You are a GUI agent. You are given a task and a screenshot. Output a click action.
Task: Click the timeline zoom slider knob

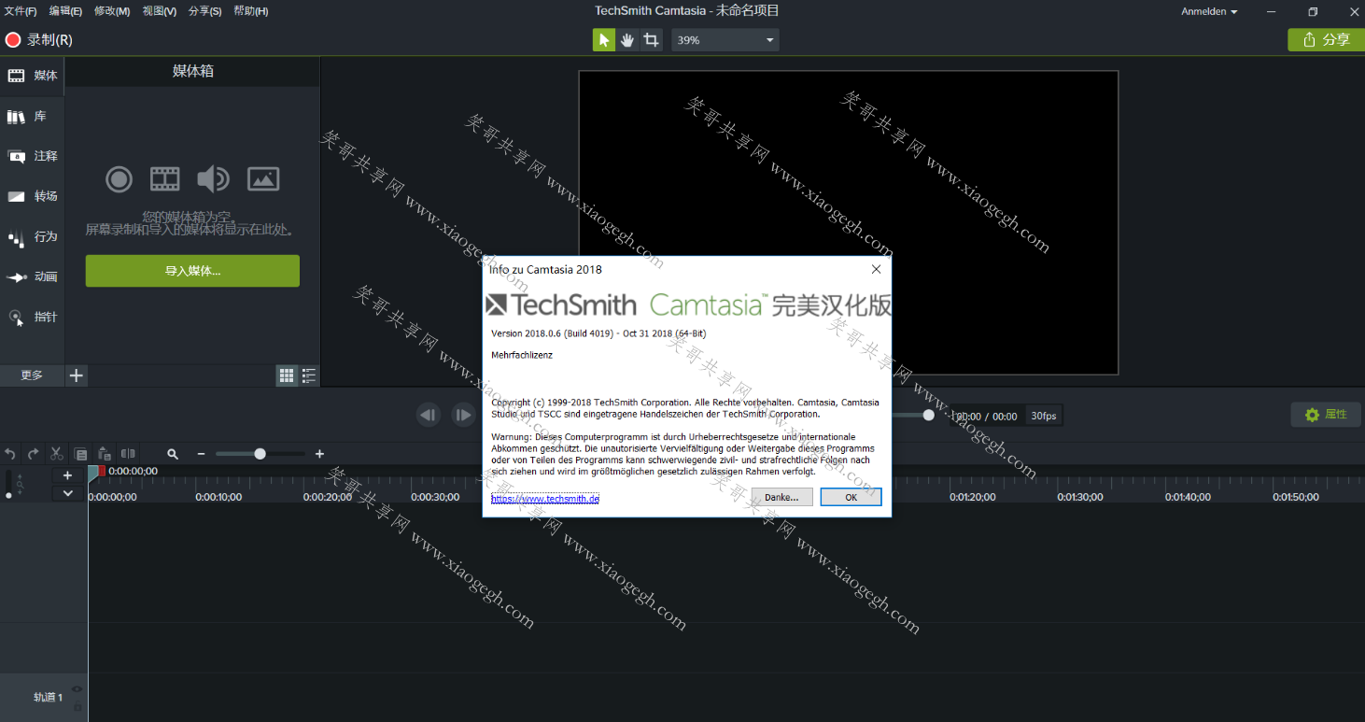pos(260,454)
